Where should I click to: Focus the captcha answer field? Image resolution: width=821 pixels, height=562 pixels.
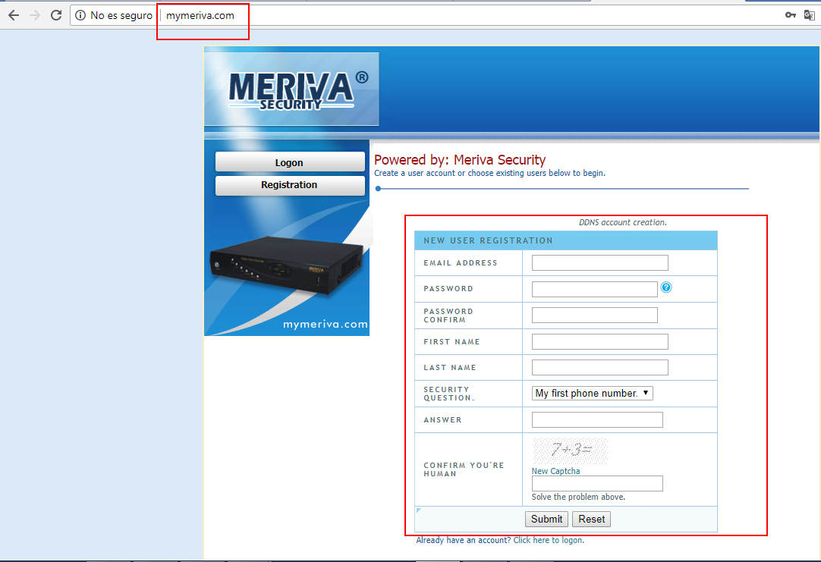(597, 484)
